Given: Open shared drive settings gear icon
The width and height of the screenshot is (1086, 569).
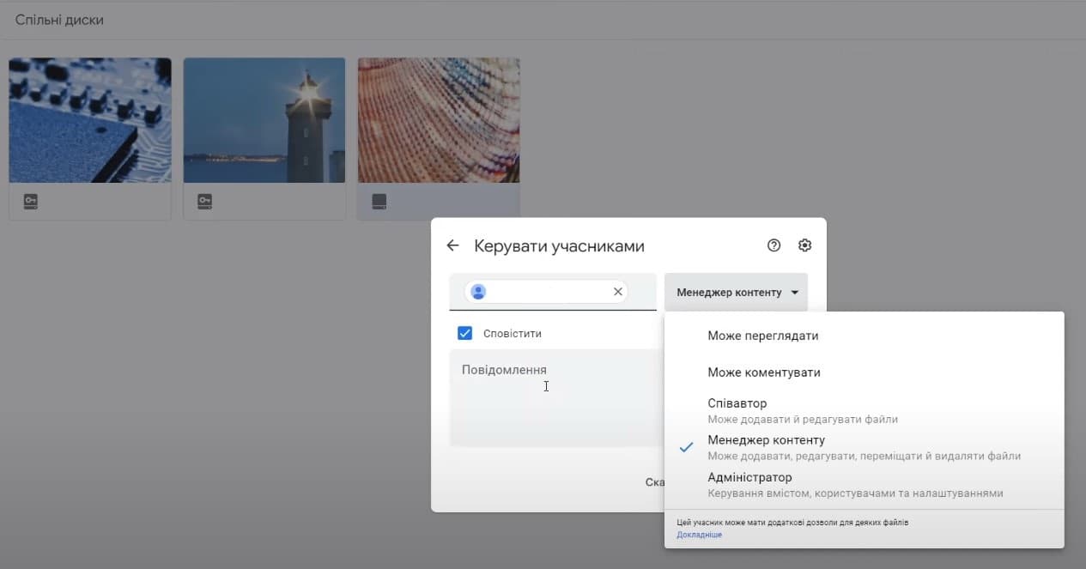Looking at the screenshot, I should (x=804, y=245).
